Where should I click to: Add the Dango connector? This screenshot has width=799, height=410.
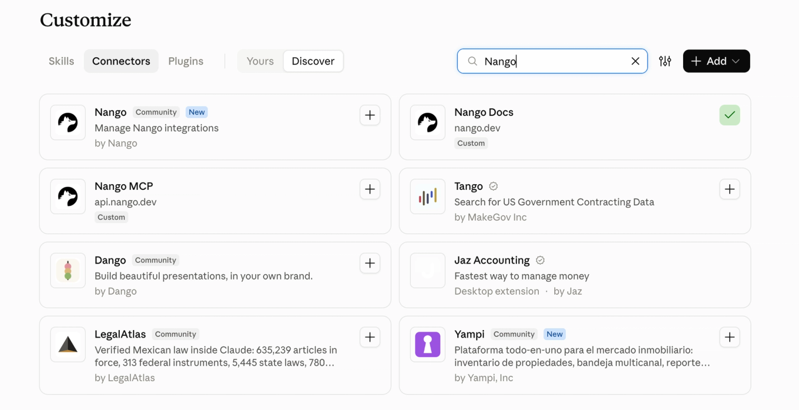[x=370, y=264]
